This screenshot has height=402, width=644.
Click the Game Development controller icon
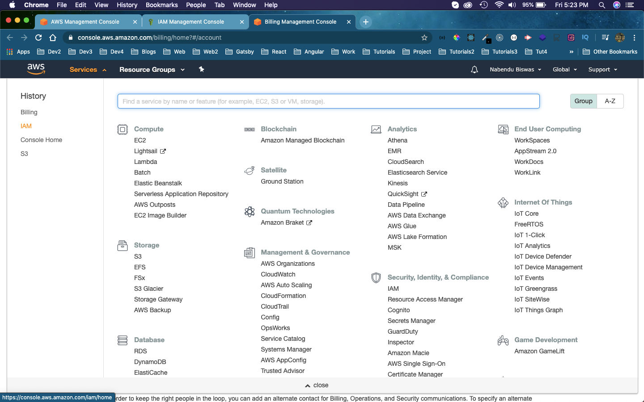tap(503, 340)
